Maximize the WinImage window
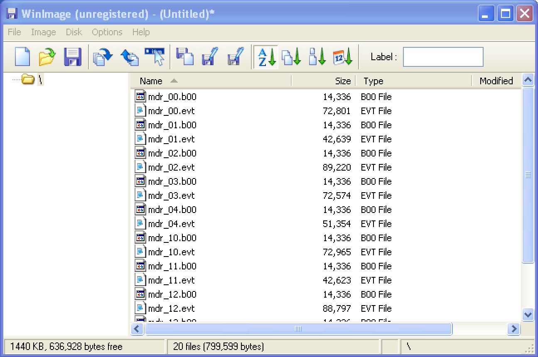Image resolution: width=538 pixels, height=357 pixels. (x=506, y=14)
